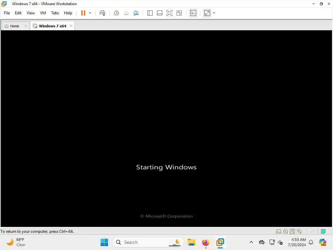Open the Snapshot Manager
Image resolution: width=333 pixels, height=250 pixels.
[x=136, y=13]
